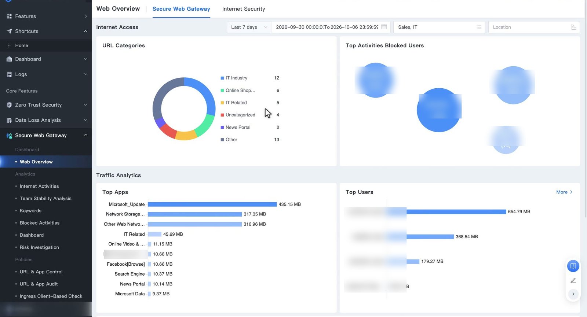Open Web Overview in the sidebar

[x=36, y=162]
